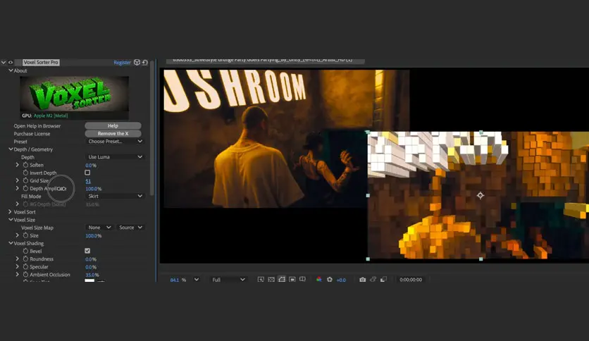The image size is (589, 341).
Task: Click the Help button
Action: pos(113,126)
